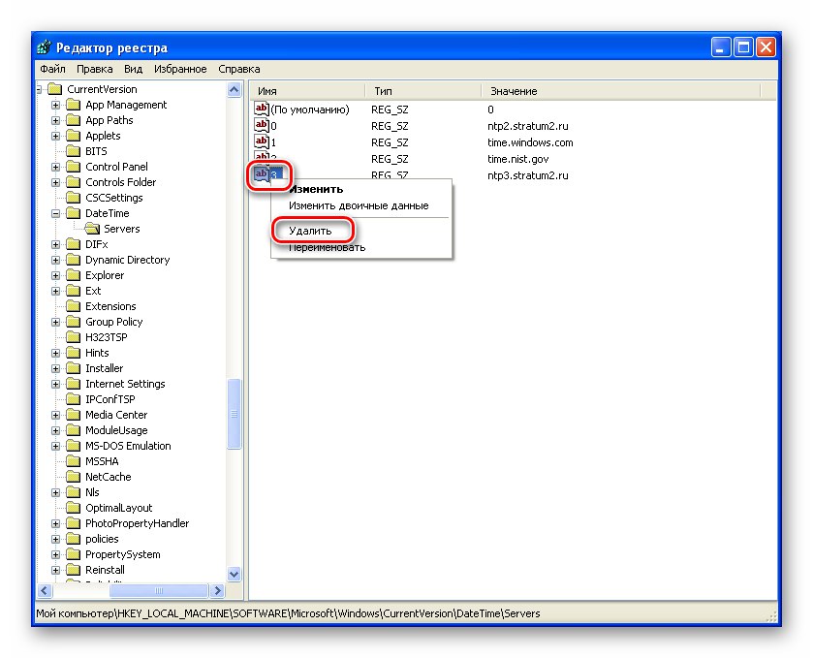The image size is (813, 658).
Task: Click the NetCache folder icon
Action: point(73,477)
